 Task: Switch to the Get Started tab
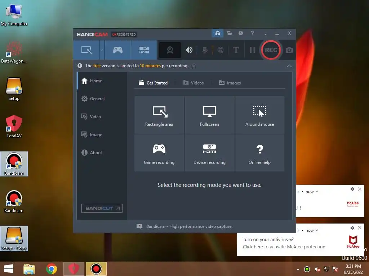click(153, 83)
